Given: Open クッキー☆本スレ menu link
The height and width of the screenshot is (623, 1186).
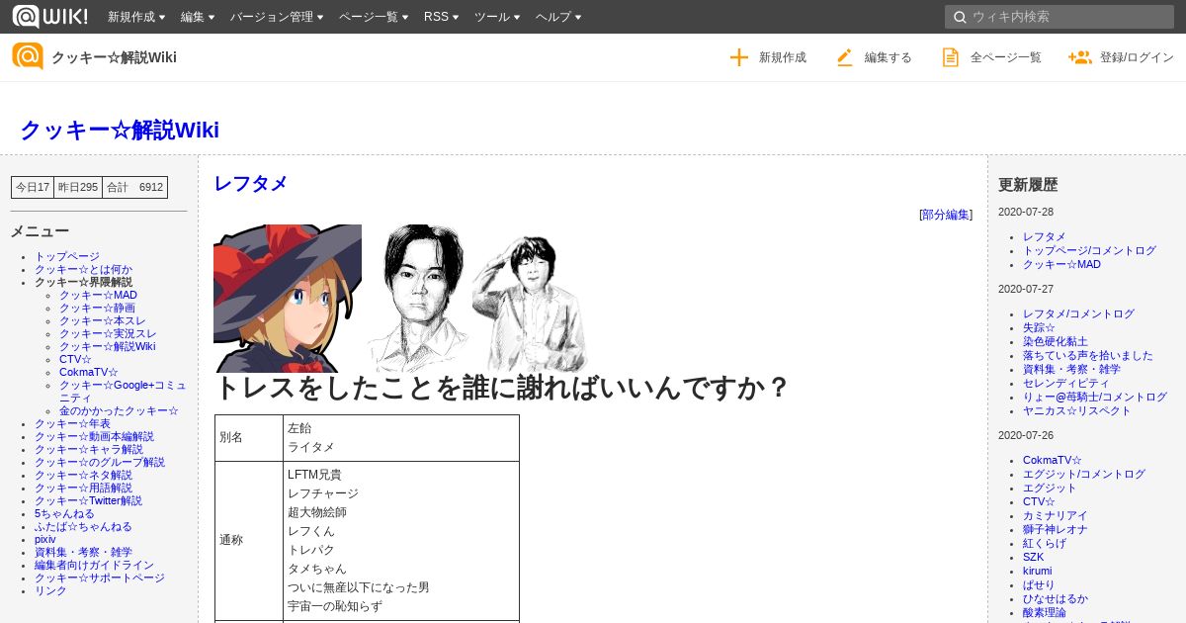Looking at the screenshot, I should pos(103,320).
